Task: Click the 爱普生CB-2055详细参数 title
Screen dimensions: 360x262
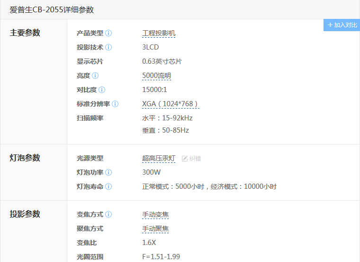Action: click(52, 10)
